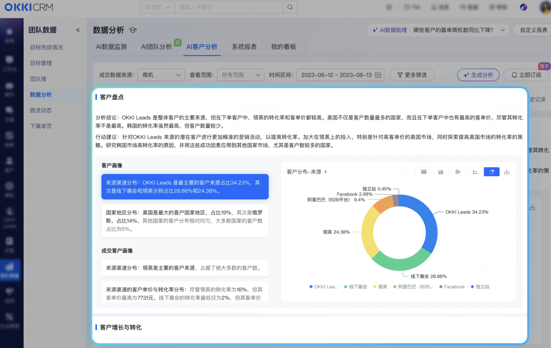Toggle OKKI Leads series in chart legend
551x348 pixels.
[x=324, y=287]
